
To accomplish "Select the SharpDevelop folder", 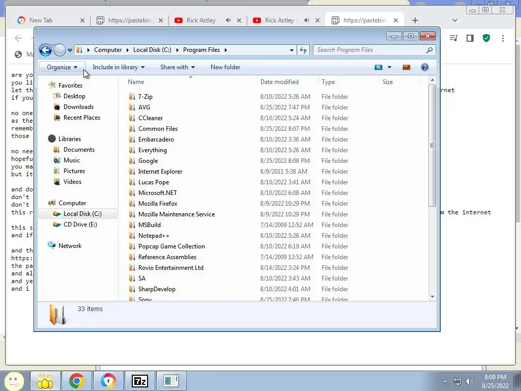I will click(157, 289).
